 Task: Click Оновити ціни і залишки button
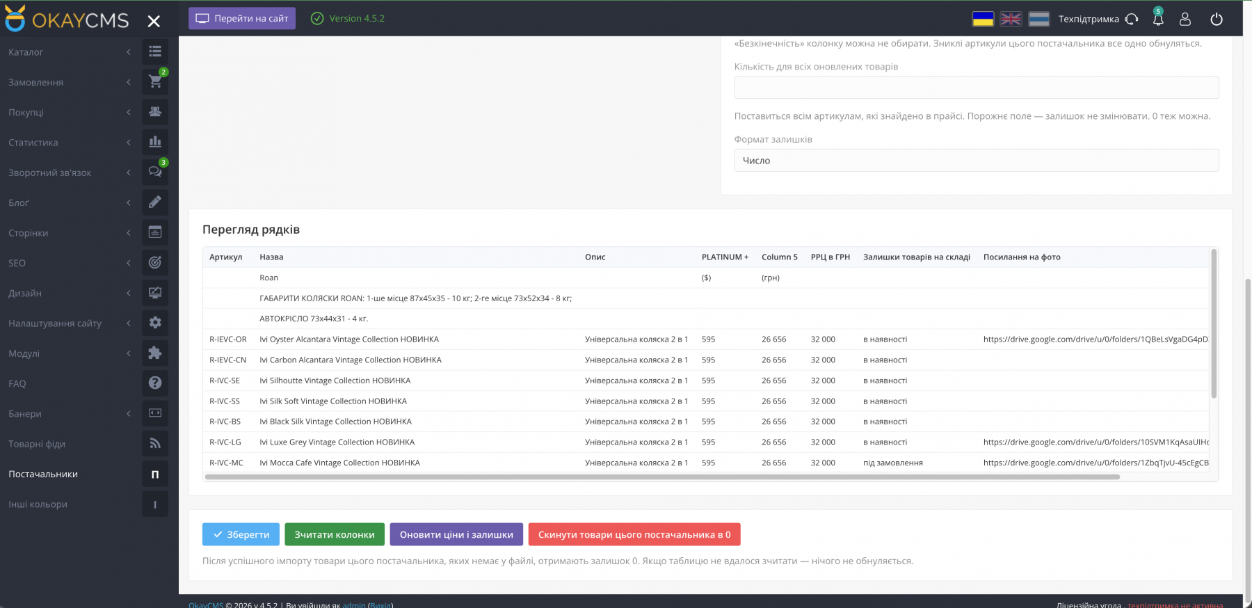click(x=456, y=534)
